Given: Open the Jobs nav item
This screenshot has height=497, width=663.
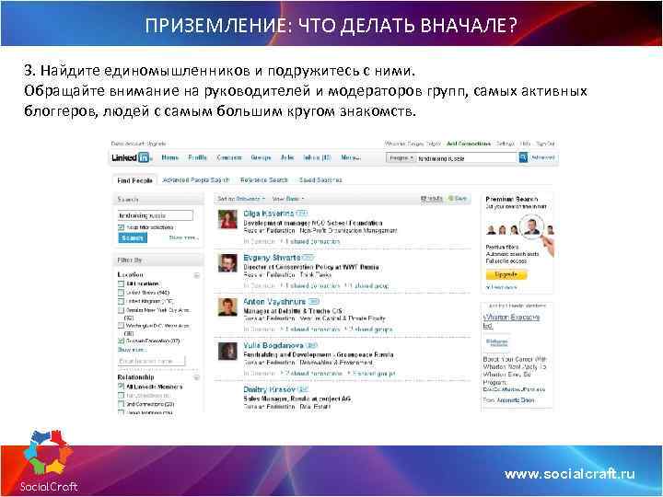Looking at the screenshot, I should 287,157.
